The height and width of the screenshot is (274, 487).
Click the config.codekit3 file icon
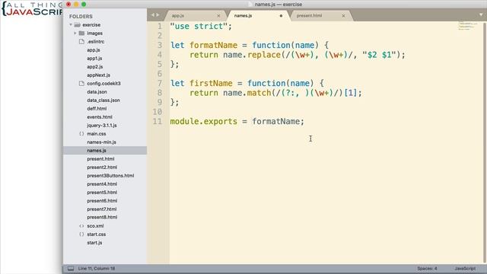[x=81, y=83]
